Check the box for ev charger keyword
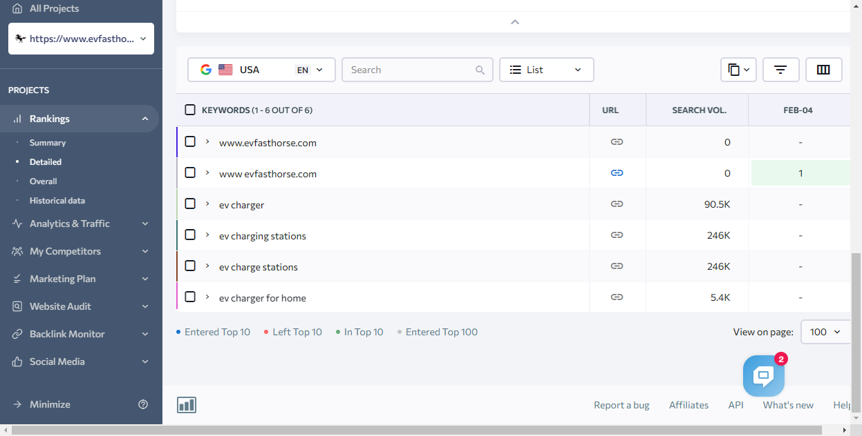The height and width of the screenshot is (436, 862). (x=190, y=204)
